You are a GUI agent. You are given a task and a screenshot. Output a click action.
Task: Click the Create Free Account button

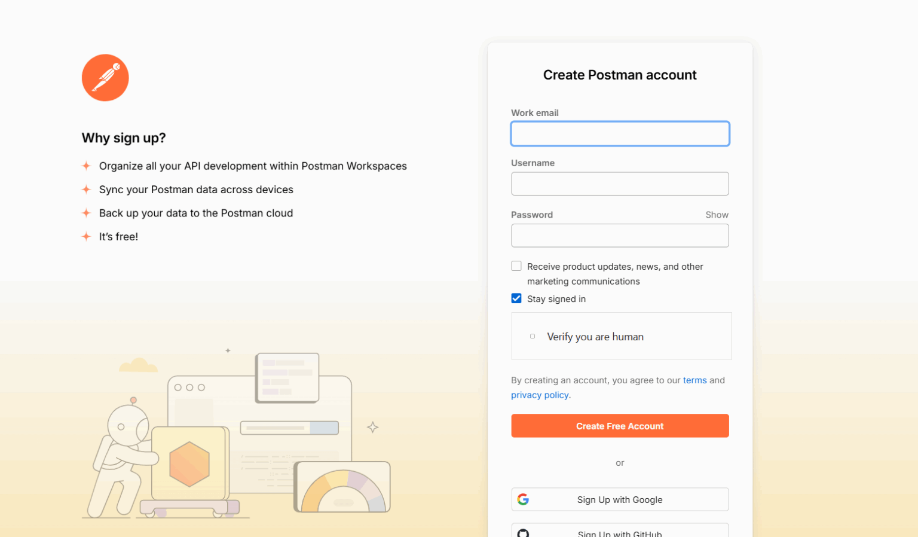(x=620, y=426)
